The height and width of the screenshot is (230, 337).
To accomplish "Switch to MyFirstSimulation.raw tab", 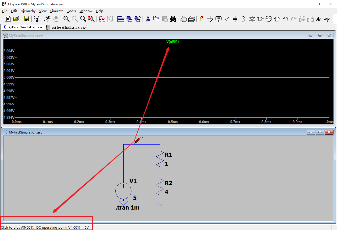I will tap(66, 27).
